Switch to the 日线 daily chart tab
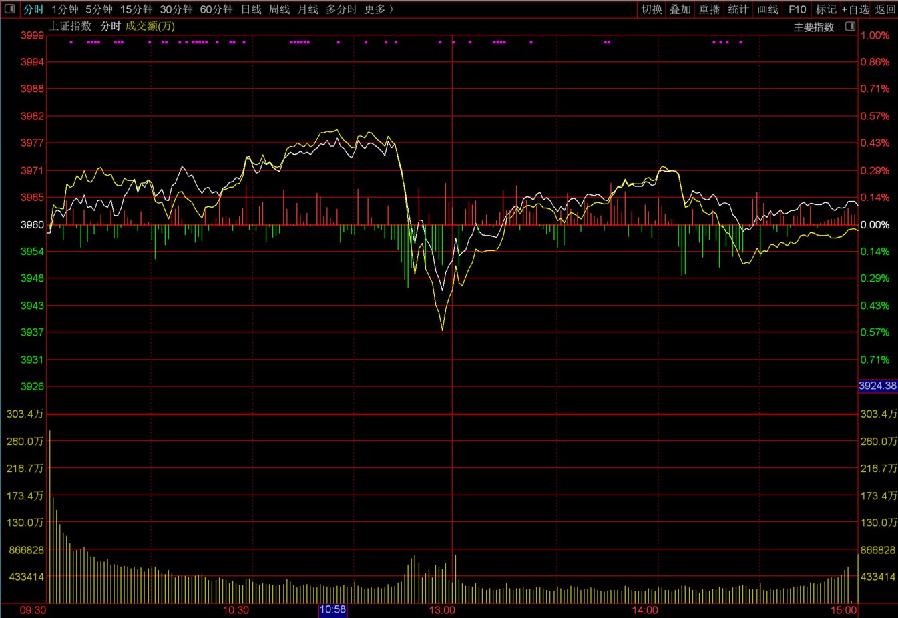898x618 pixels. 251,9
